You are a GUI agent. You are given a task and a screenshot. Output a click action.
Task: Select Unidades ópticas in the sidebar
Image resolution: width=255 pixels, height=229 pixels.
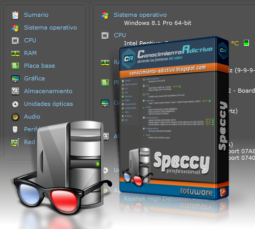click(48, 104)
